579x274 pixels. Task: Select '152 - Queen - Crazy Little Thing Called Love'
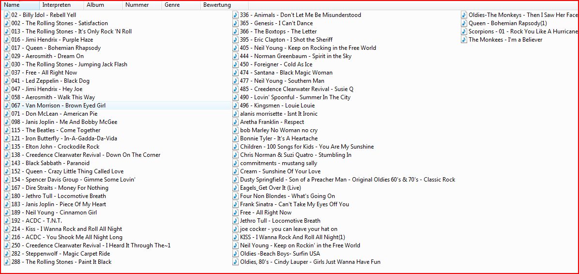click(x=68, y=171)
